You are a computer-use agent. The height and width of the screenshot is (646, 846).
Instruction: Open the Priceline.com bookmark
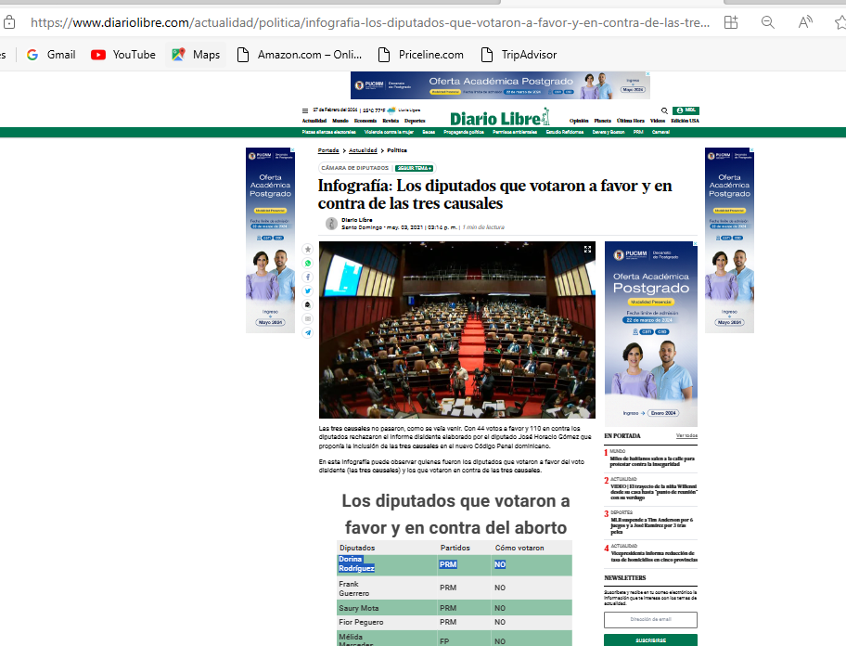click(421, 55)
